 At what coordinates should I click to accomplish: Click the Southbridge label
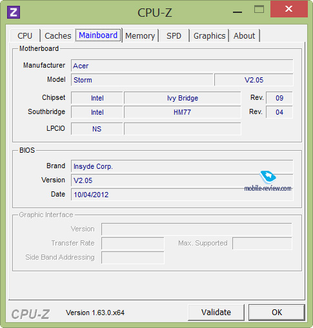(x=46, y=111)
